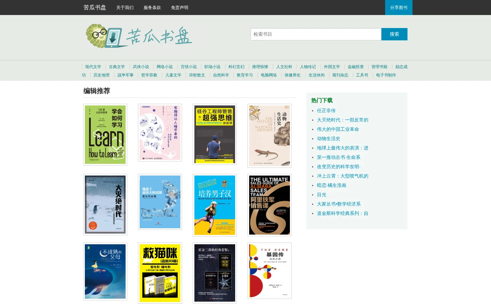Browse the 职场小说 category
This screenshot has height=308, width=491.
[212, 67]
